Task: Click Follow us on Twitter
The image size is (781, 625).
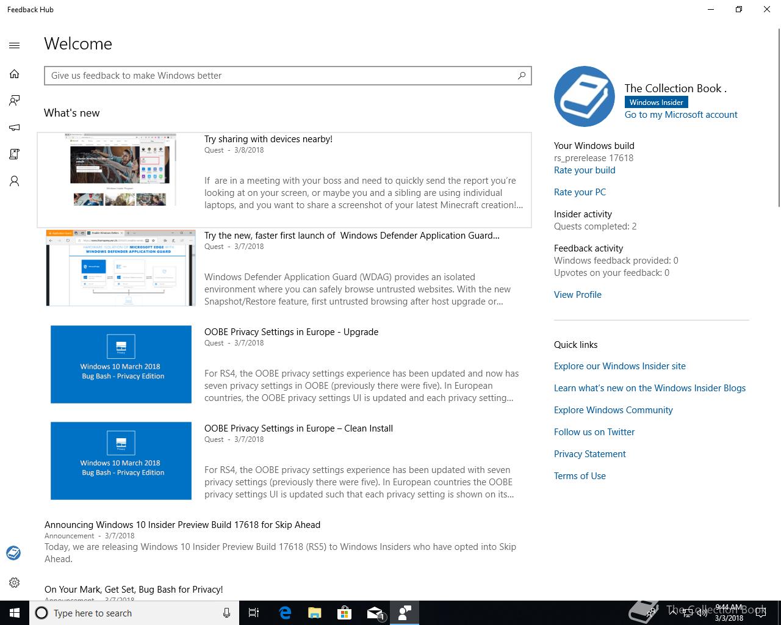Action: click(594, 432)
